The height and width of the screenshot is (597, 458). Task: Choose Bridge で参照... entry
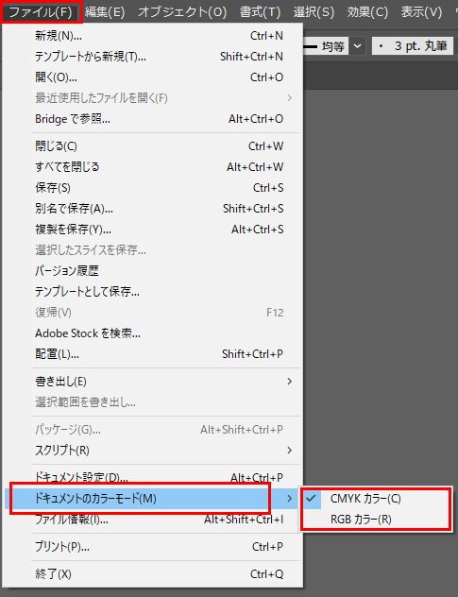154,119
